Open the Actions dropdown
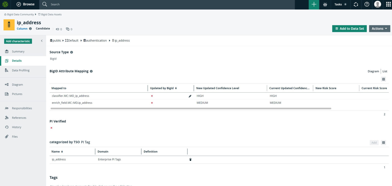 [x=379, y=29]
